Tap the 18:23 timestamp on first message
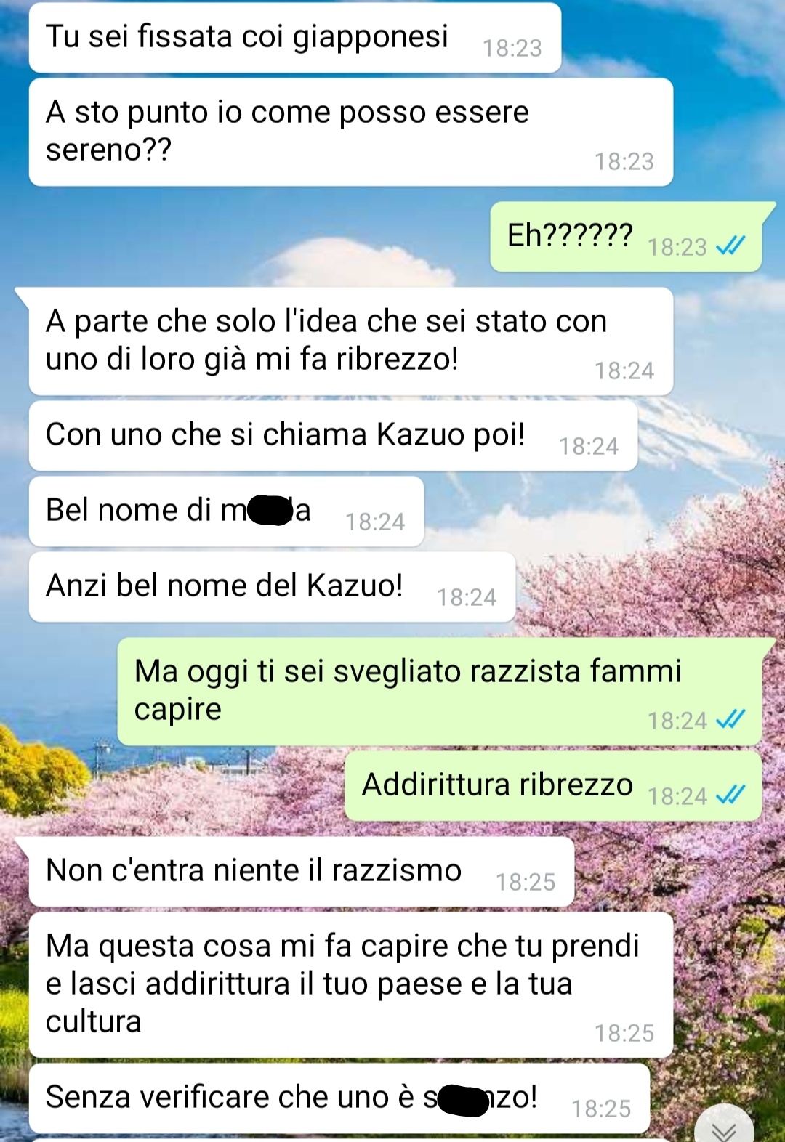 point(512,48)
